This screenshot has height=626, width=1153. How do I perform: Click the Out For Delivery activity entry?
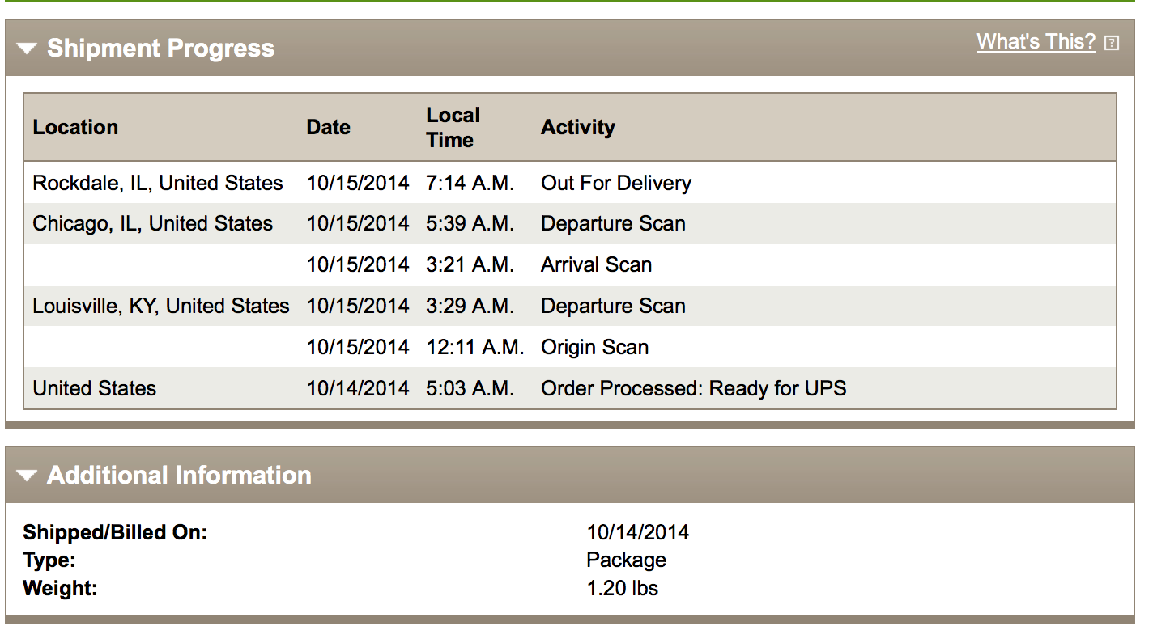(x=616, y=183)
